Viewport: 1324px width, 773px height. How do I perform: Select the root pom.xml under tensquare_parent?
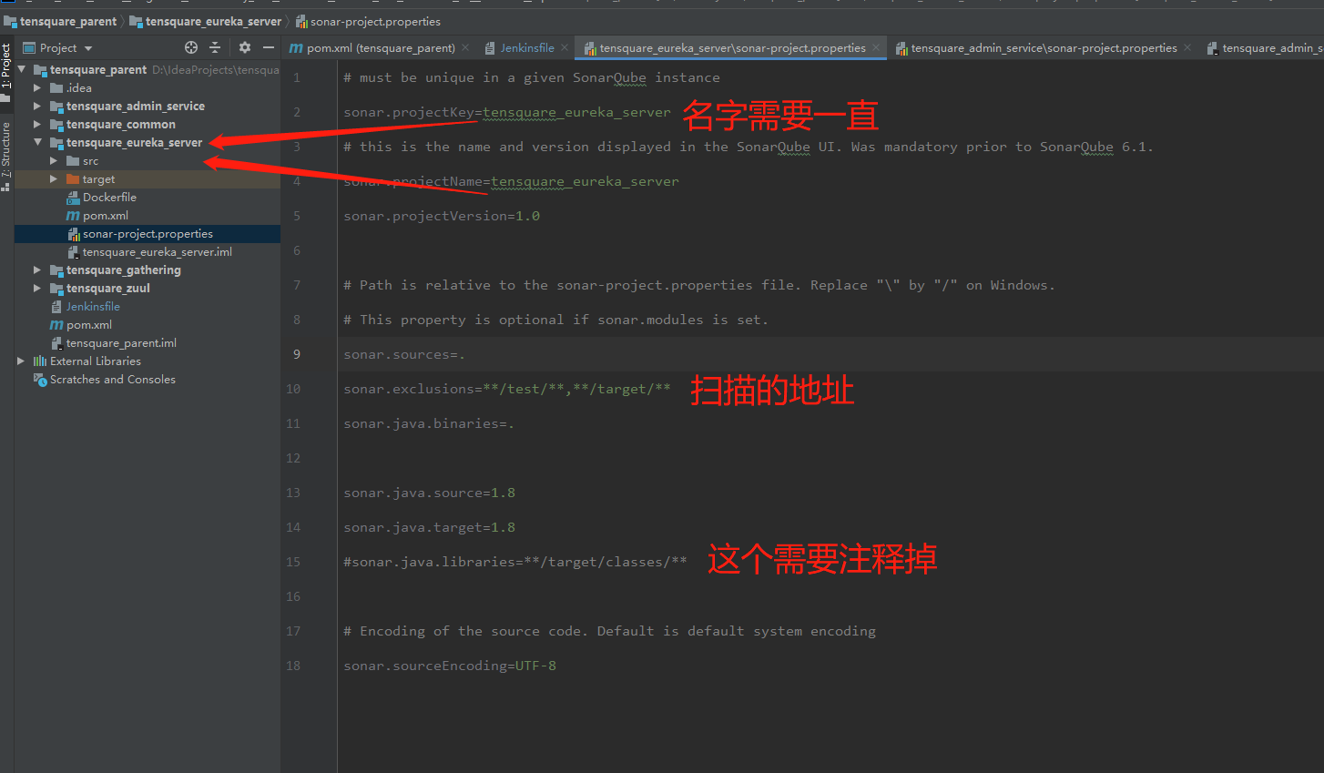[x=88, y=325]
